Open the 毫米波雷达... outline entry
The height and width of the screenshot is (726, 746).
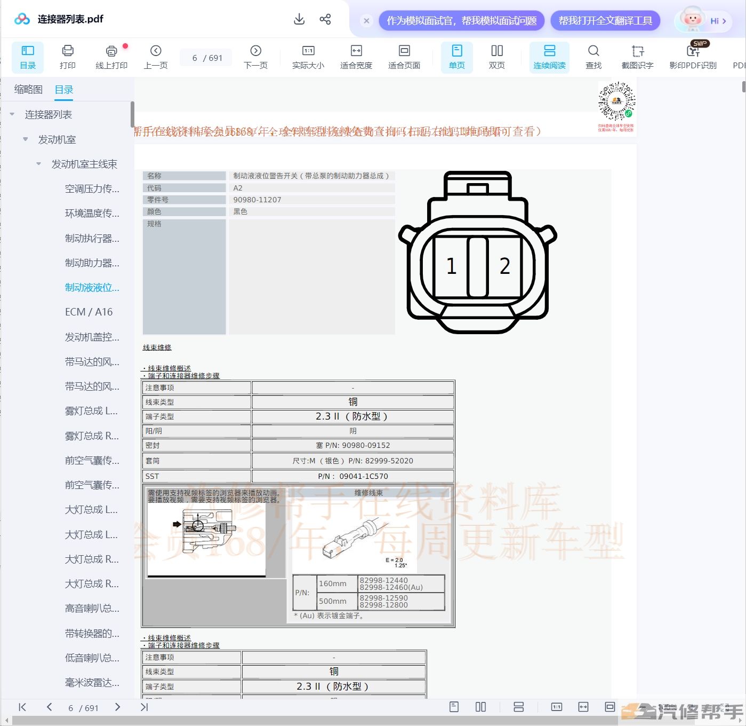[x=92, y=682]
